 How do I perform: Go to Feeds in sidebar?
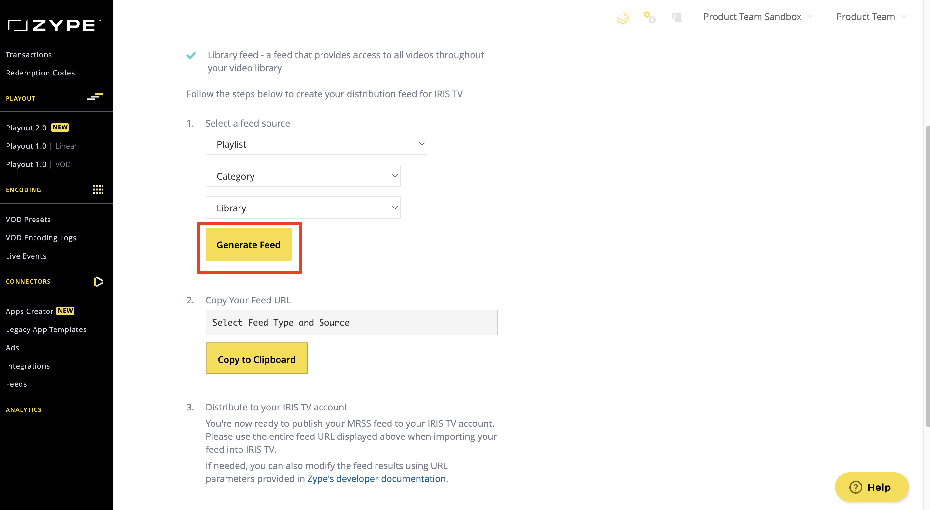click(x=16, y=384)
